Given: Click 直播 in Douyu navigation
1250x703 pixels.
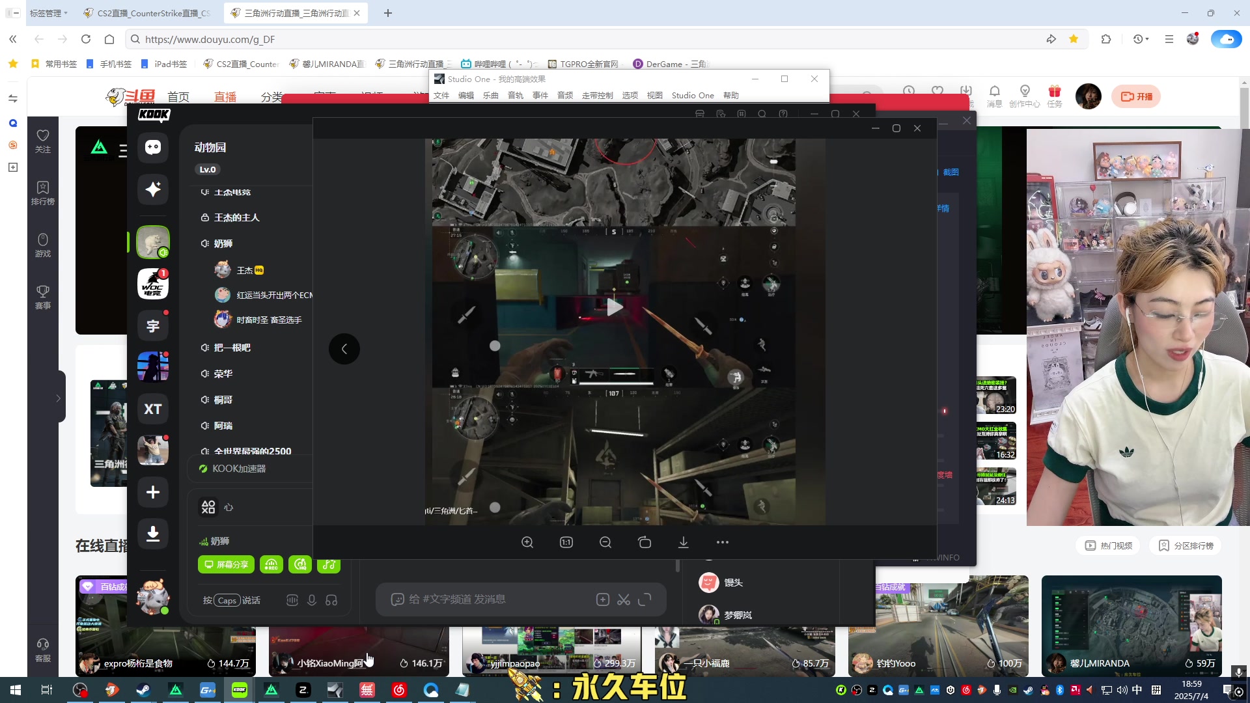Looking at the screenshot, I should tap(225, 96).
